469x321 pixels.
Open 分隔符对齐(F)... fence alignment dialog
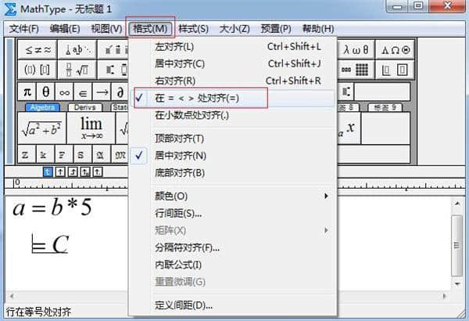(x=232, y=247)
